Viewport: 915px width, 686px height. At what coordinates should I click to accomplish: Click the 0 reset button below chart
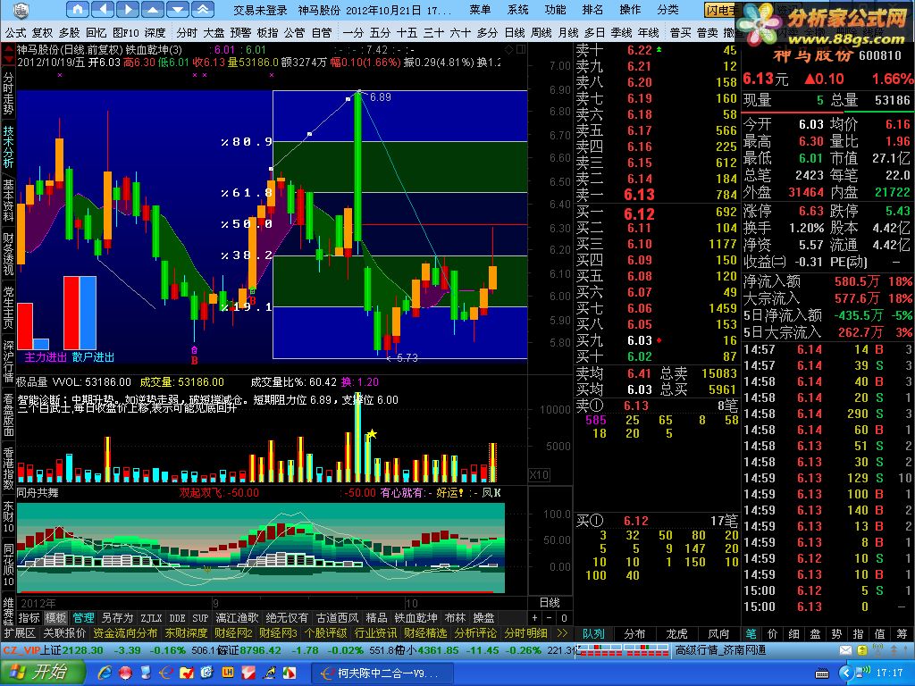point(564,618)
